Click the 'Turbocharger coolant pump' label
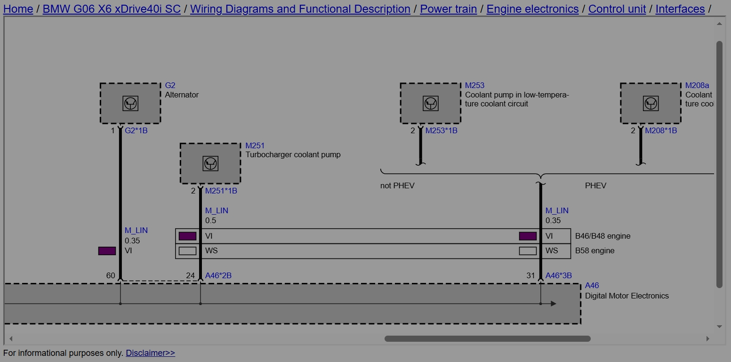Viewport: 731px width, 362px height. pyautogui.click(x=293, y=154)
